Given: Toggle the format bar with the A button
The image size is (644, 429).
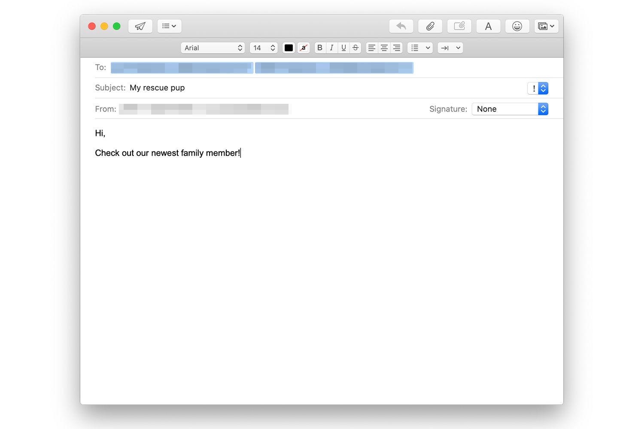Looking at the screenshot, I should [488, 26].
